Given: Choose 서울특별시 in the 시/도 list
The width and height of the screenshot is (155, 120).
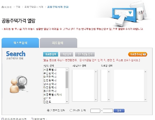Looking at the screenshot, I should [x=50, y=70].
